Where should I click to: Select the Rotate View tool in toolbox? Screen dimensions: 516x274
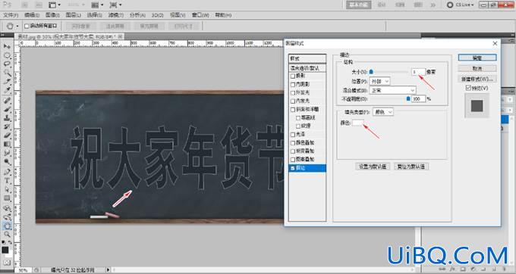pos(7,226)
